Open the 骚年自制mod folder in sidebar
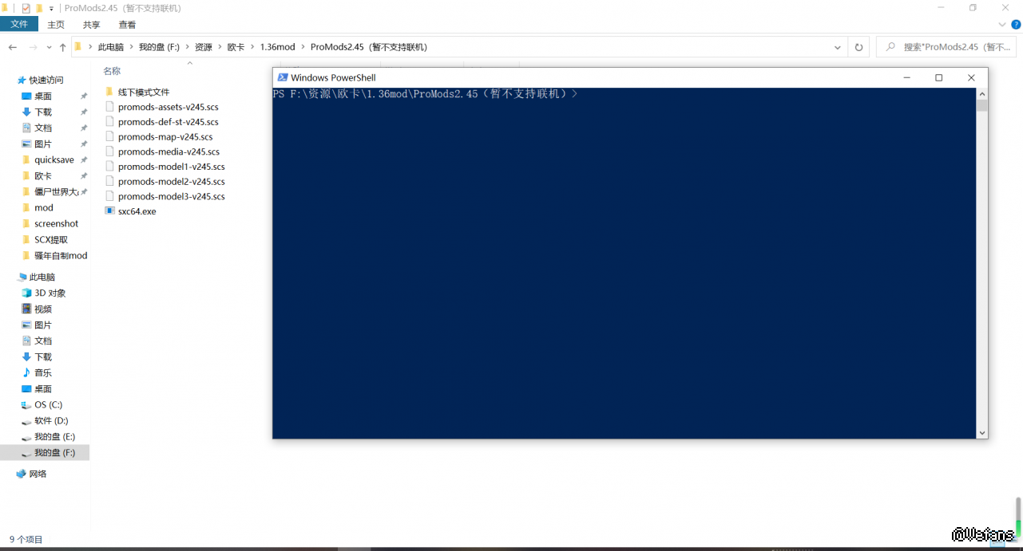Image resolution: width=1023 pixels, height=551 pixels. point(61,255)
